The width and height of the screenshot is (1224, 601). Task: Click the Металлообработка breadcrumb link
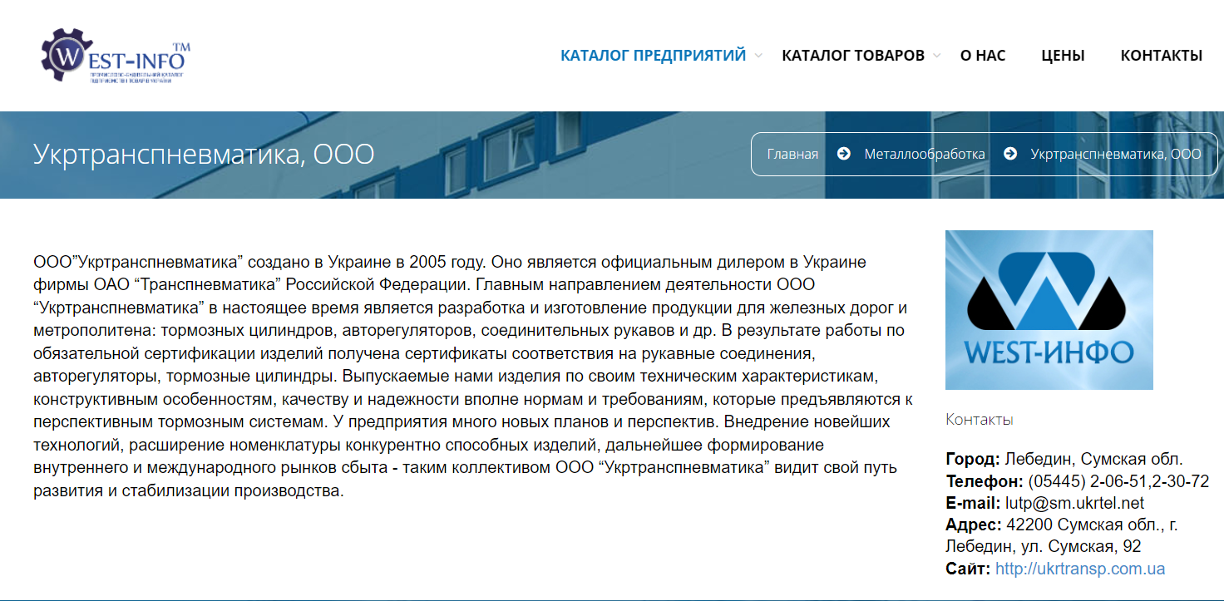925,154
